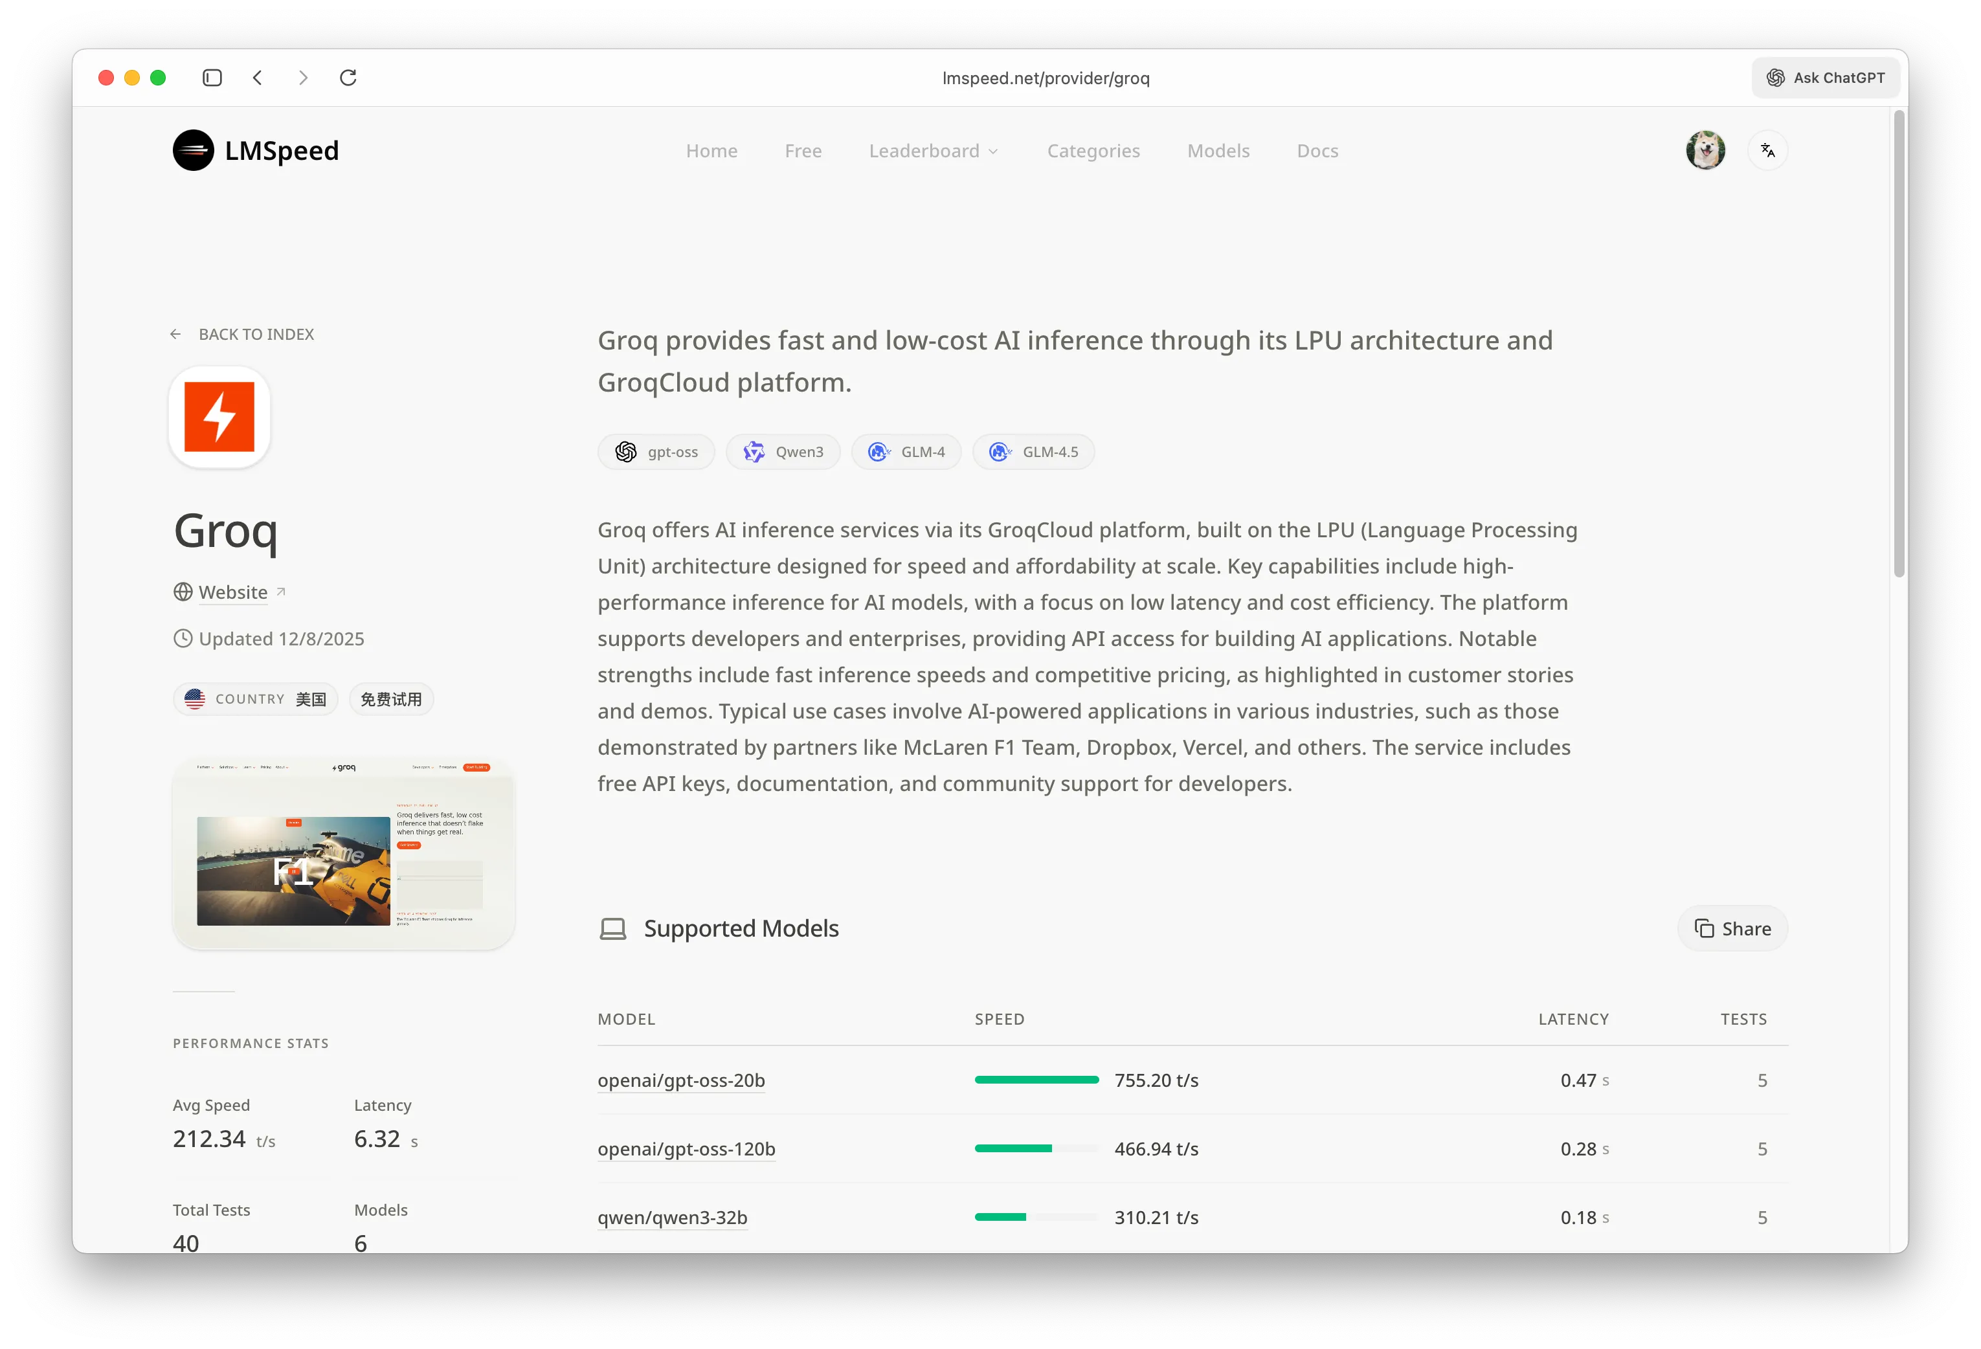Click the Groq website preview thumbnail
Viewport: 1981px width, 1349px height.
pos(344,854)
